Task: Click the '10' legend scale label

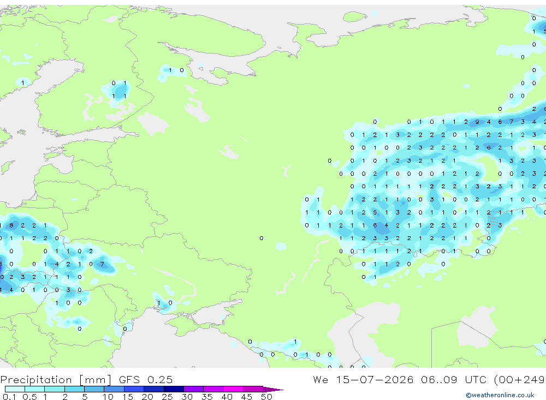Action: (108, 397)
